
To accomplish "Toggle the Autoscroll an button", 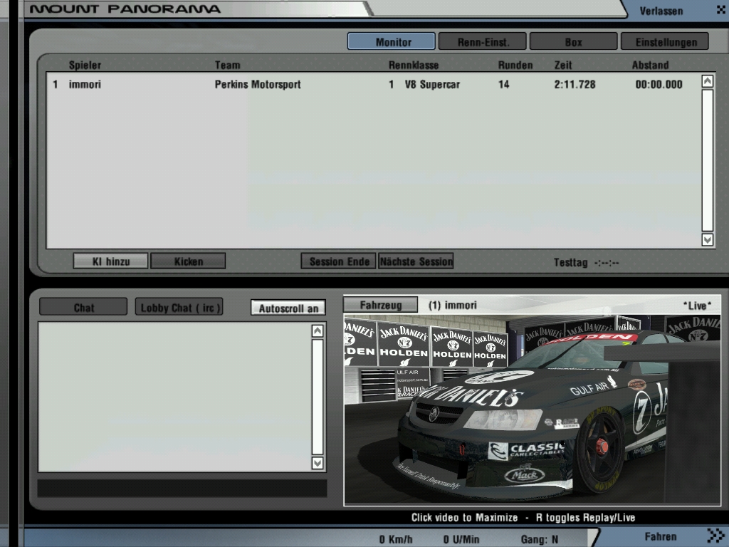I will coord(288,308).
